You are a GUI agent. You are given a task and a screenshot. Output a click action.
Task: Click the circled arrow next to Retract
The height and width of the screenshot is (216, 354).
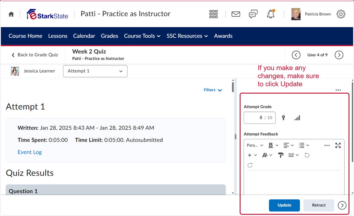[342, 205]
